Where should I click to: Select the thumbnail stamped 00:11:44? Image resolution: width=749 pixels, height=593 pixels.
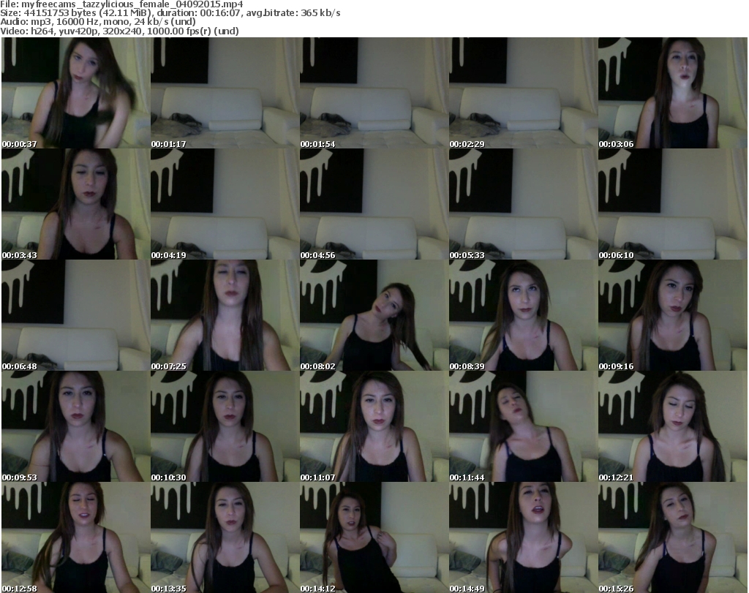pos(524,426)
